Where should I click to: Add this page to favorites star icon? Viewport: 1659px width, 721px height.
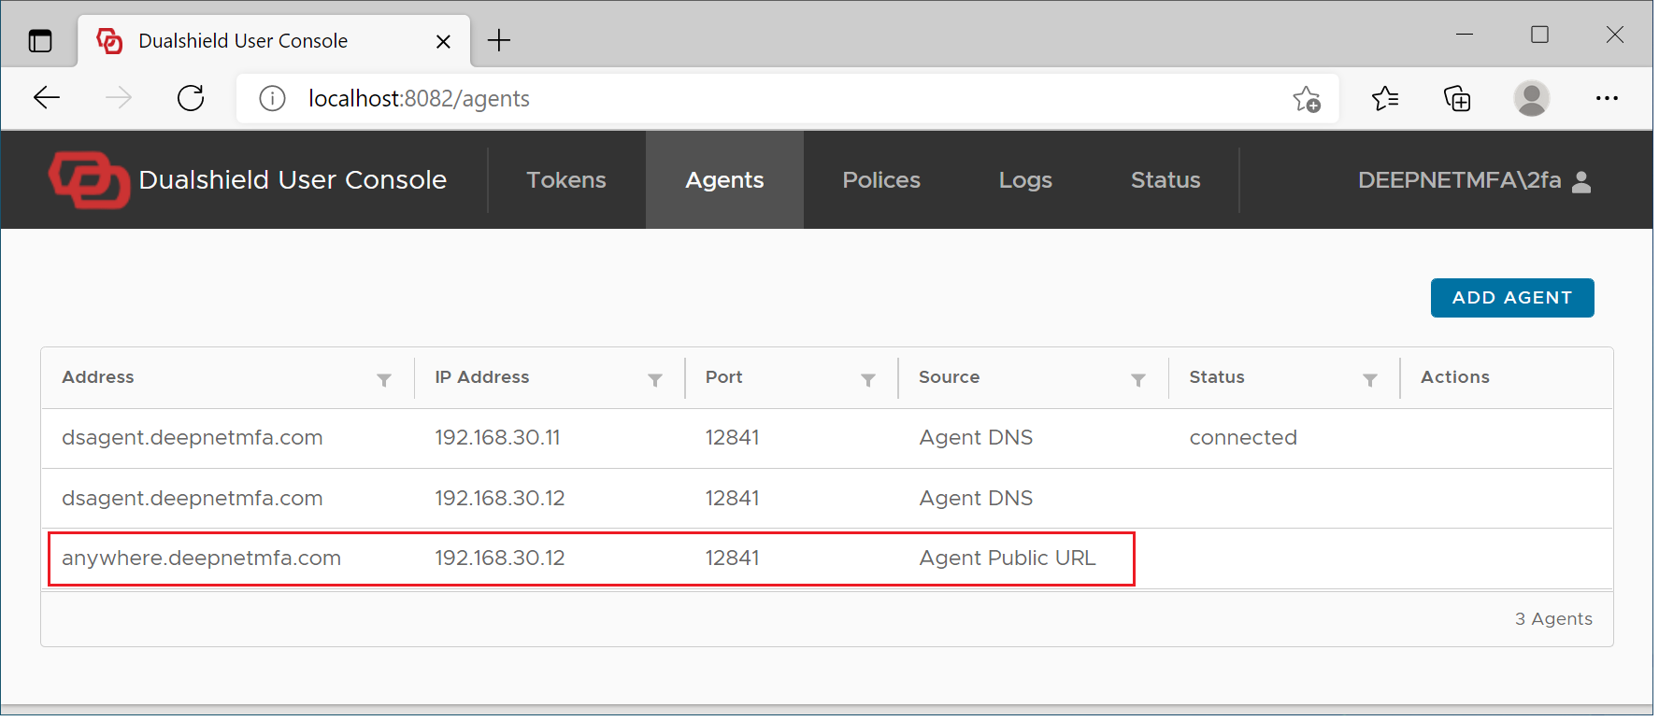tap(1306, 99)
